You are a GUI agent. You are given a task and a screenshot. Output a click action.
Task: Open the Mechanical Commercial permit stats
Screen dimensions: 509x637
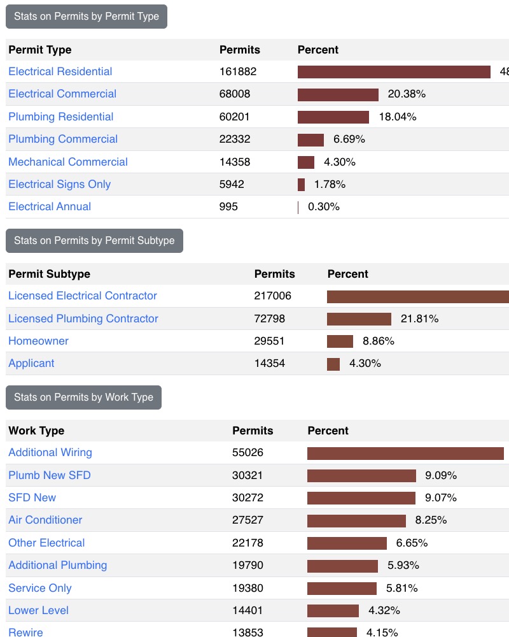(67, 162)
